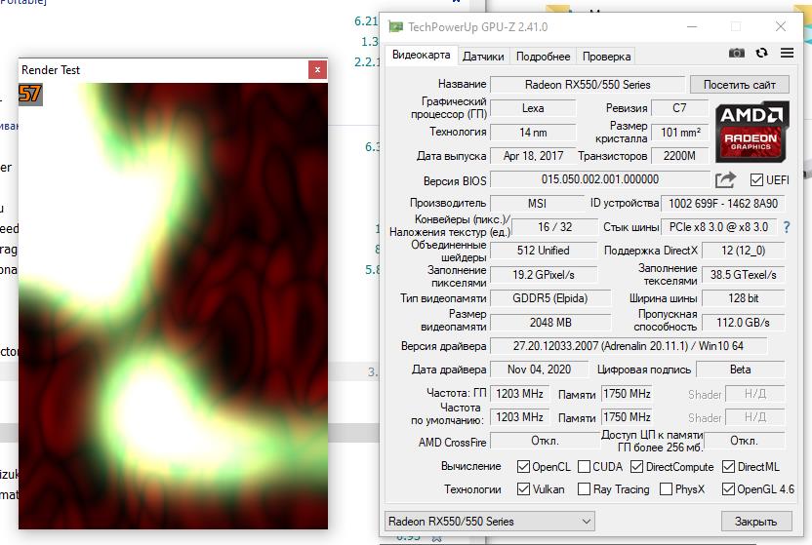
Task: Close the GPU-Z window
Action: click(781, 27)
